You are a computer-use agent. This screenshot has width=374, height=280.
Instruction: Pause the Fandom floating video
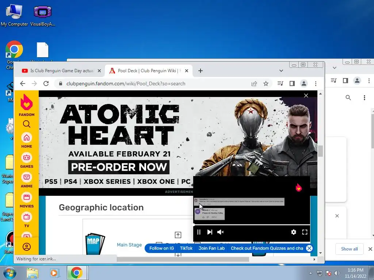point(199,232)
